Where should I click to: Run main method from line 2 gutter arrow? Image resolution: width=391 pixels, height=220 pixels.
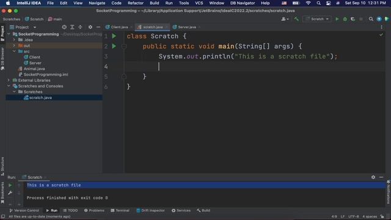tap(114, 46)
